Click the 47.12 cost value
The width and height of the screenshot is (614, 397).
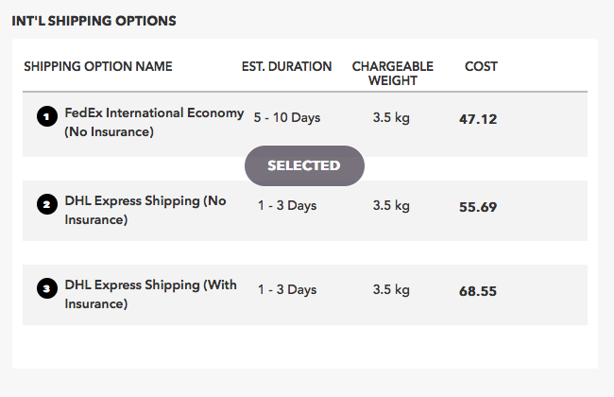click(478, 119)
